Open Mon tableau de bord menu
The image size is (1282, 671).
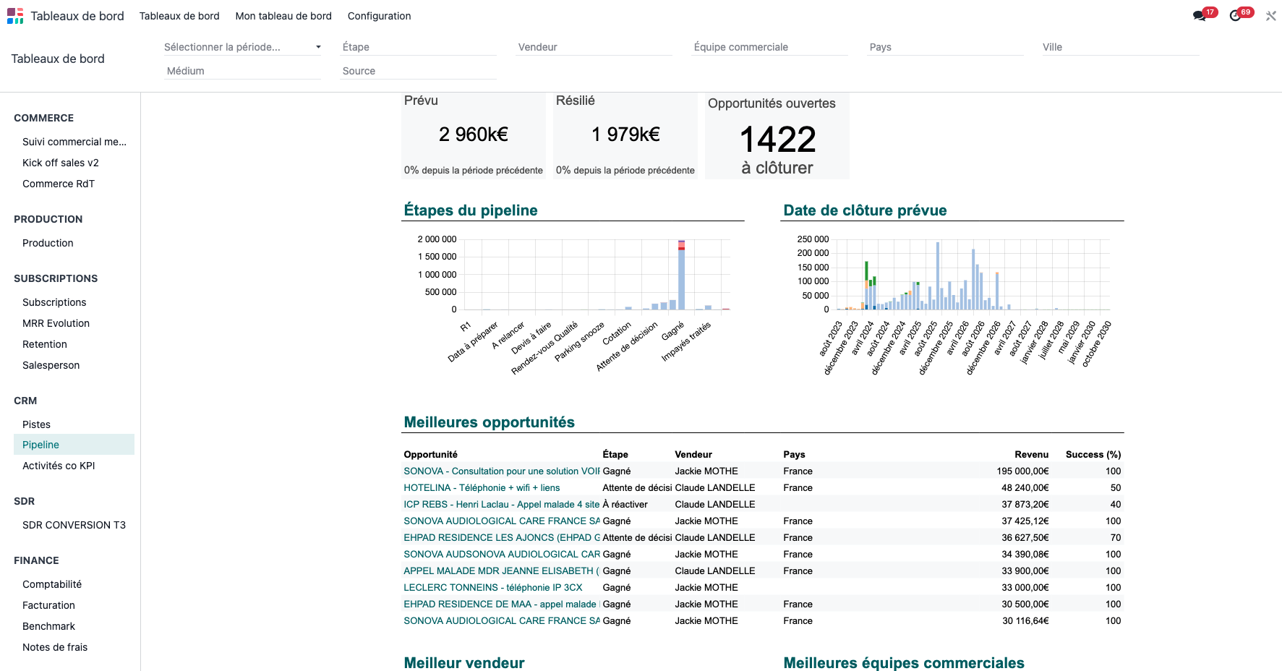tap(283, 16)
